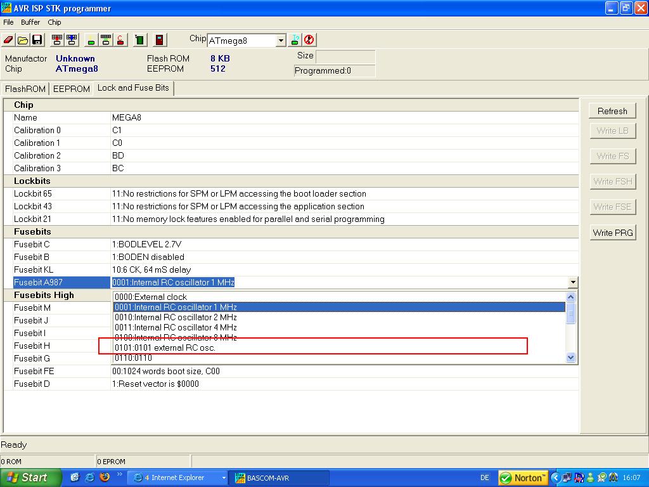The width and height of the screenshot is (649, 487).
Task: Click dropdown list scroll down arrow
Action: (x=571, y=358)
